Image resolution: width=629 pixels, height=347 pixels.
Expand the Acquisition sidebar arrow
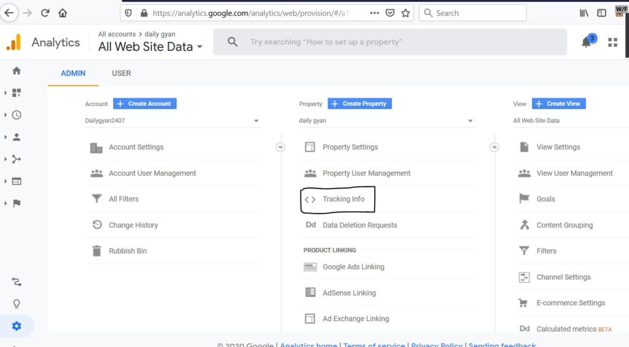pos(5,159)
